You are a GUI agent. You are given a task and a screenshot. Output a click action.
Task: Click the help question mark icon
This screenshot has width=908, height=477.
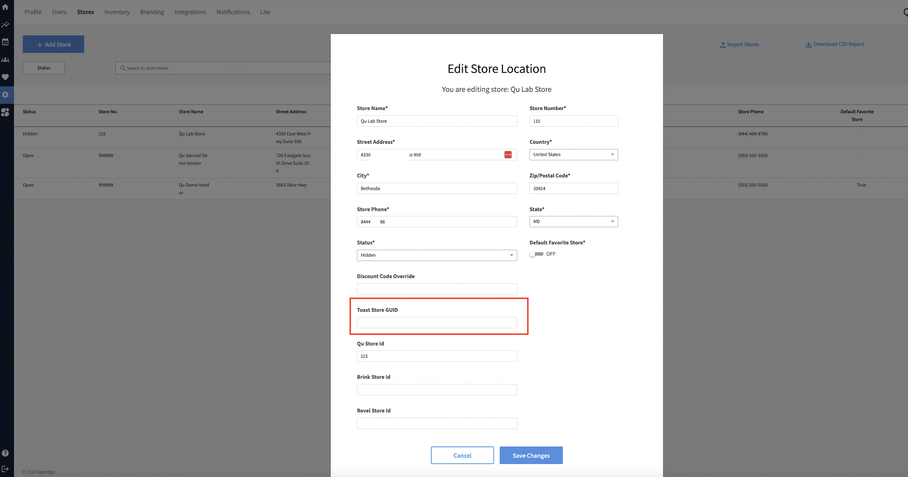click(5, 453)
